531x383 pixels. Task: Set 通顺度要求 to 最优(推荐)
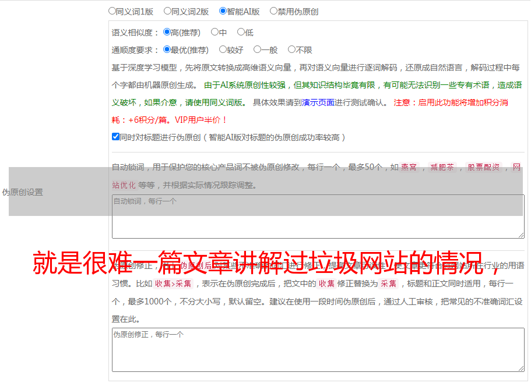coord(167,50)
